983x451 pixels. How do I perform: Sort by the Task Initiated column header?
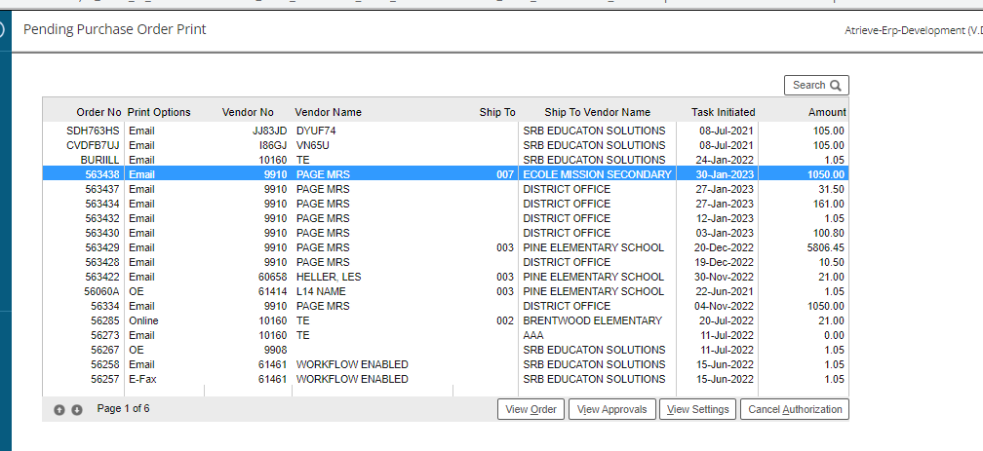pyautogui.click(x=723, y=112)
